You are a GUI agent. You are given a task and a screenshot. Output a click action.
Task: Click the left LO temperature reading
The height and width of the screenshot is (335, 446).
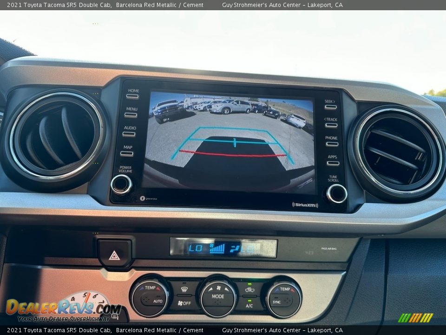click(x=196, y=248)
